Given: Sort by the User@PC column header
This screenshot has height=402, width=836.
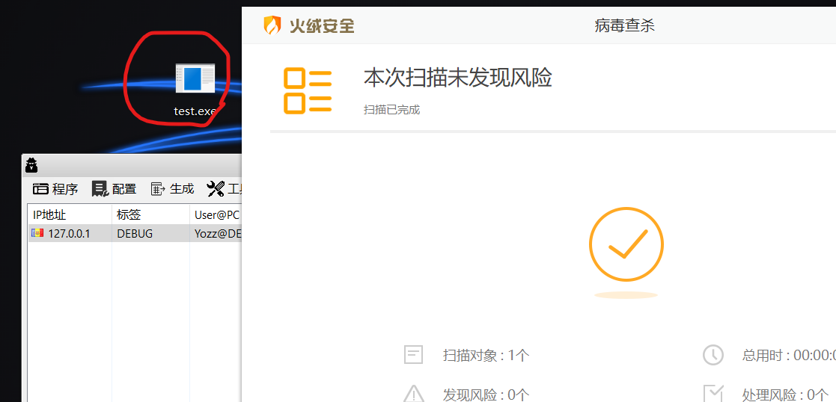Looking at the screenshot, I should click(x=216, y=215).
